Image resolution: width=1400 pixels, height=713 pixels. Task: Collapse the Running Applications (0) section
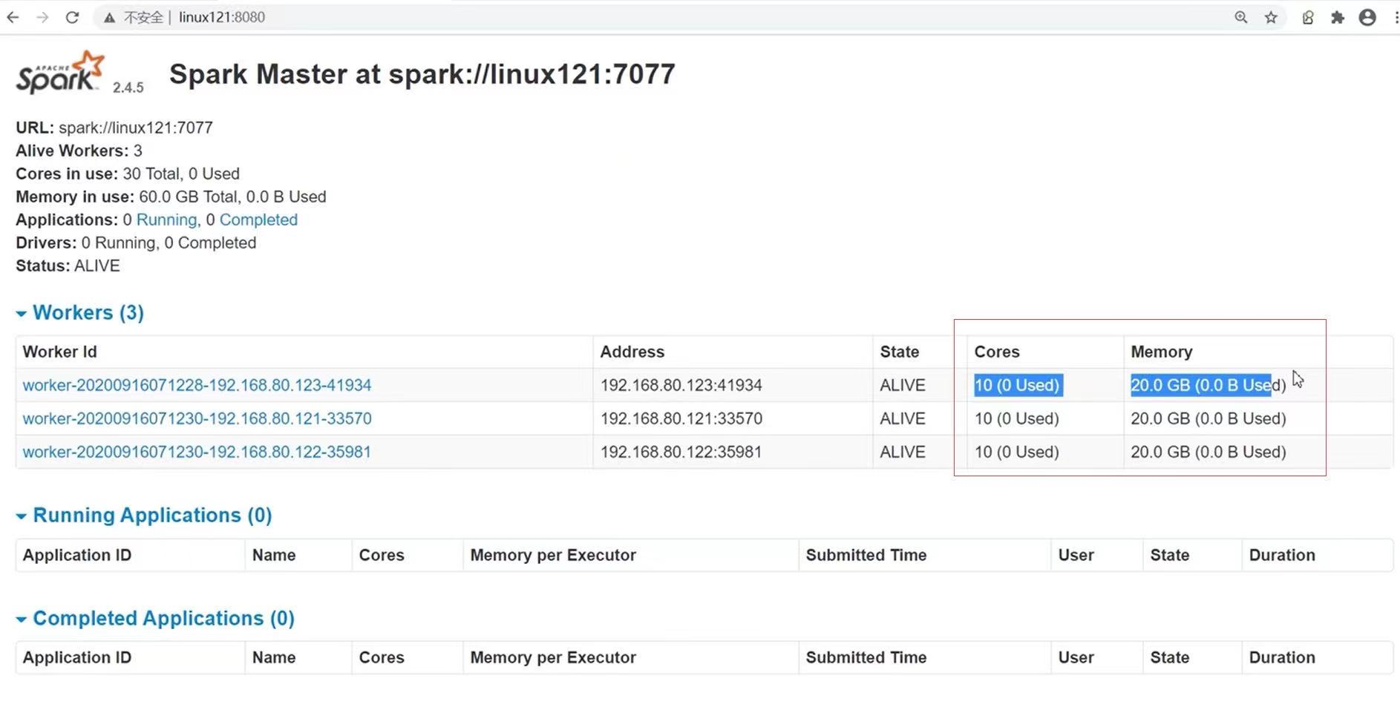pos(144,515)
